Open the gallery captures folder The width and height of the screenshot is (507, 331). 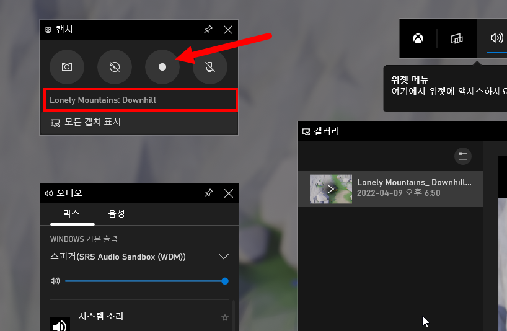pyautogui.click(x=463, y=156)
